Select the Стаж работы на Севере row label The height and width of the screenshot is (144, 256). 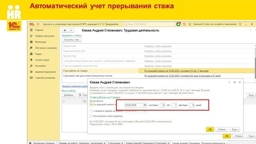75,71
